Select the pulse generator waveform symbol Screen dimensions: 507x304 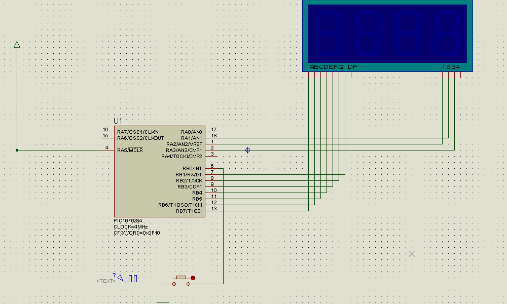point(132,279)
